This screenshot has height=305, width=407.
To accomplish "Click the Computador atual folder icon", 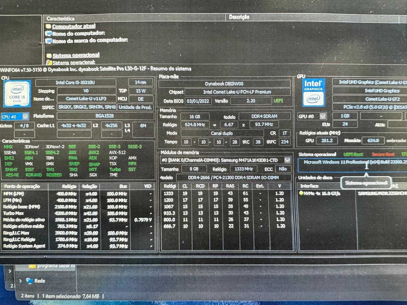I will coord(48,26).
